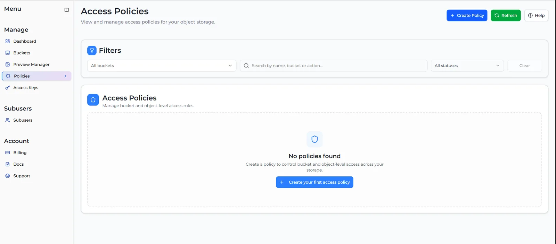
Task: Click Manage bucket and object-level access rules text
Action: [148, 106]
